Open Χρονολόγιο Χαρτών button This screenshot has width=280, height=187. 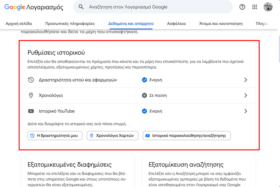[x=112, y=136]
